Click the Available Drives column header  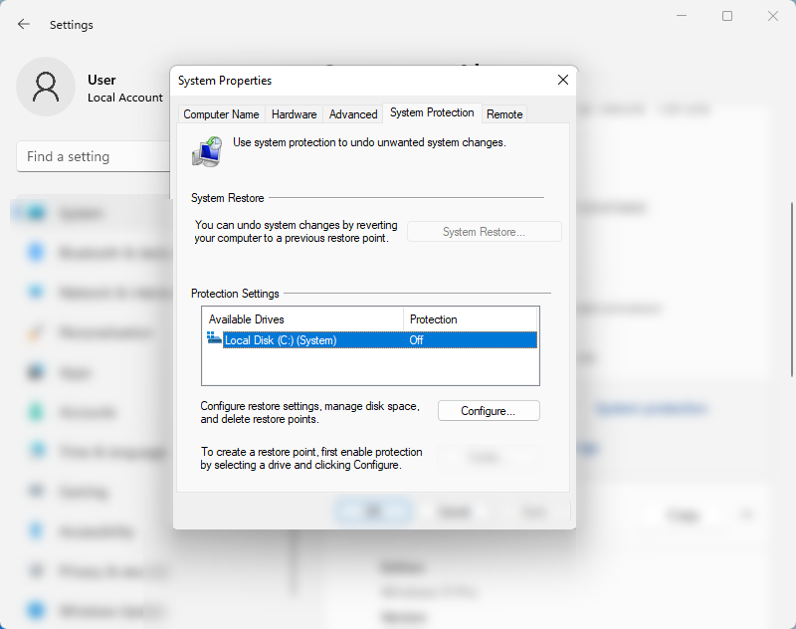coord(303,319)
